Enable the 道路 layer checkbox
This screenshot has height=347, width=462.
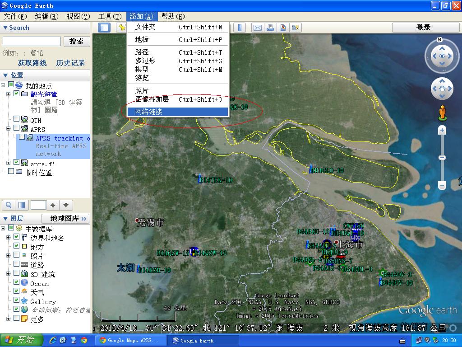click(x=17, y=263)
